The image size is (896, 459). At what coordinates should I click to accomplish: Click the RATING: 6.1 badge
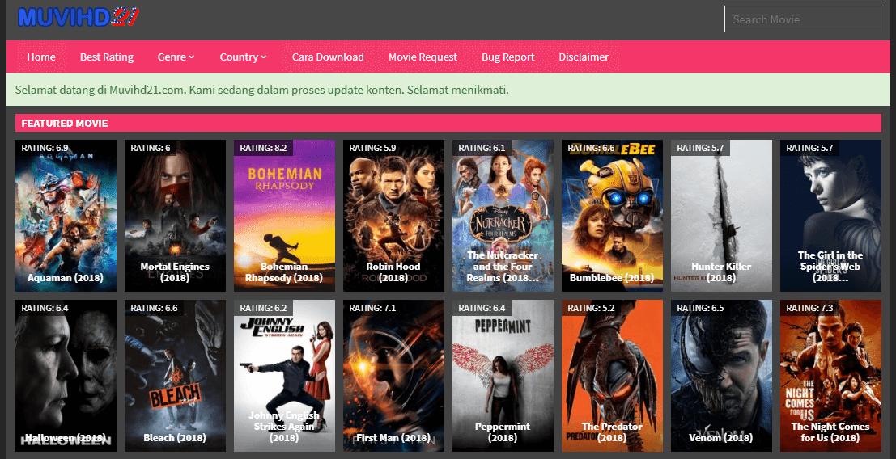tap(482, 148)
